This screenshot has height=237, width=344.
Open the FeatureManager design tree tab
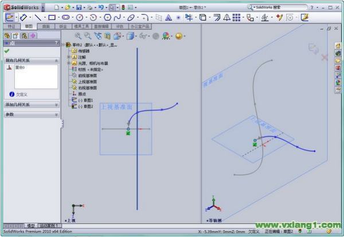[7, 35]
